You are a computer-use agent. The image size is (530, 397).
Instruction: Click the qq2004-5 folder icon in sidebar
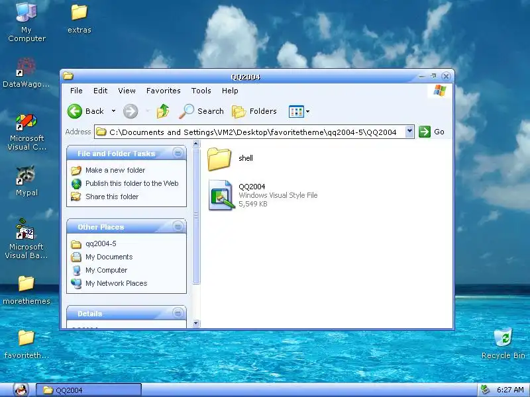point(76,244)
